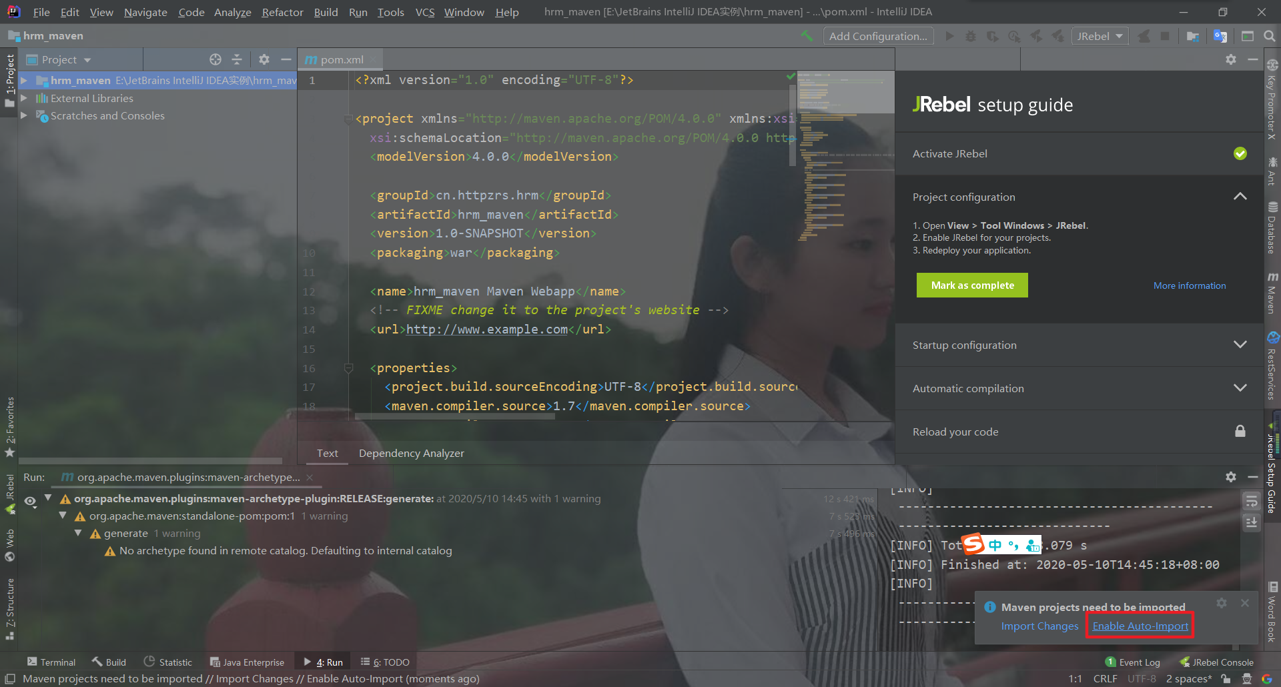
Task: Open the Project view dropdown
Action: click(x=59, y=59)
